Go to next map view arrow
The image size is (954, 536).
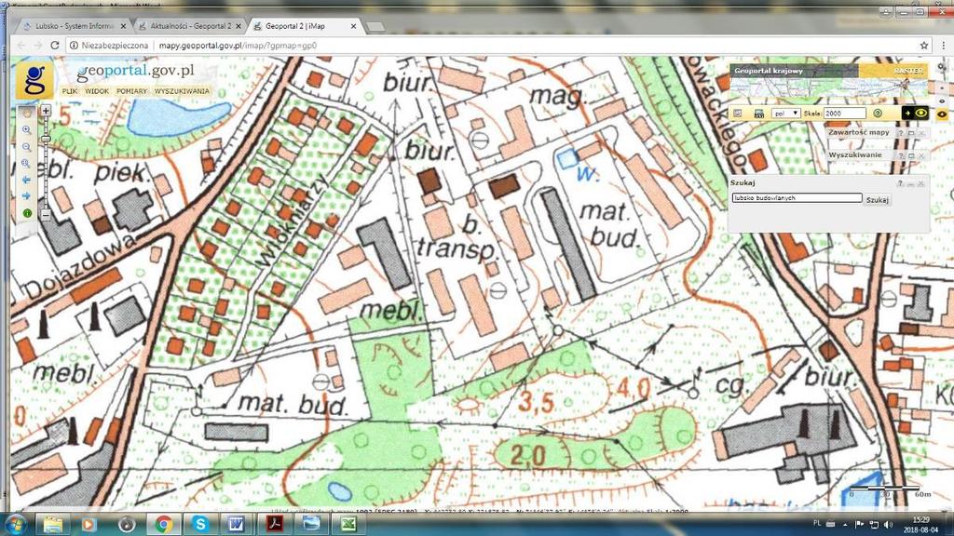pyautogui.click(x=27, y=196)
